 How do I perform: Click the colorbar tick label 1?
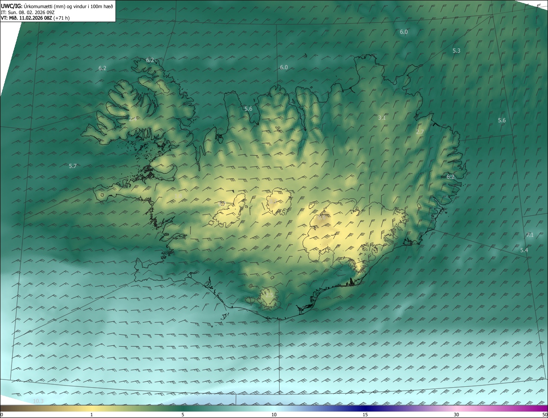[x=92, y=415]
